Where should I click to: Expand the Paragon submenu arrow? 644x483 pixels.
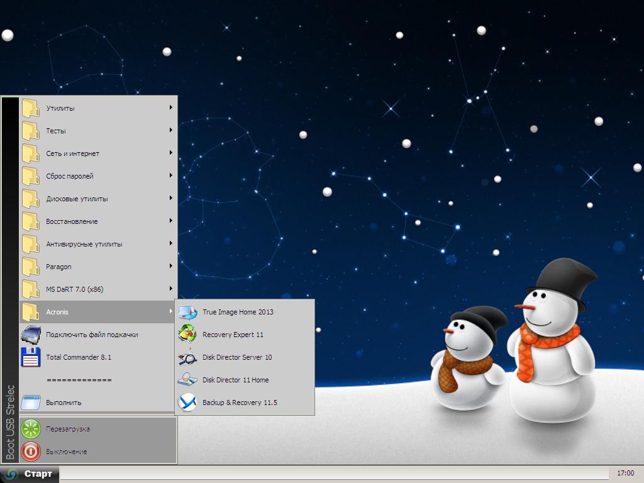coord(170,266)
